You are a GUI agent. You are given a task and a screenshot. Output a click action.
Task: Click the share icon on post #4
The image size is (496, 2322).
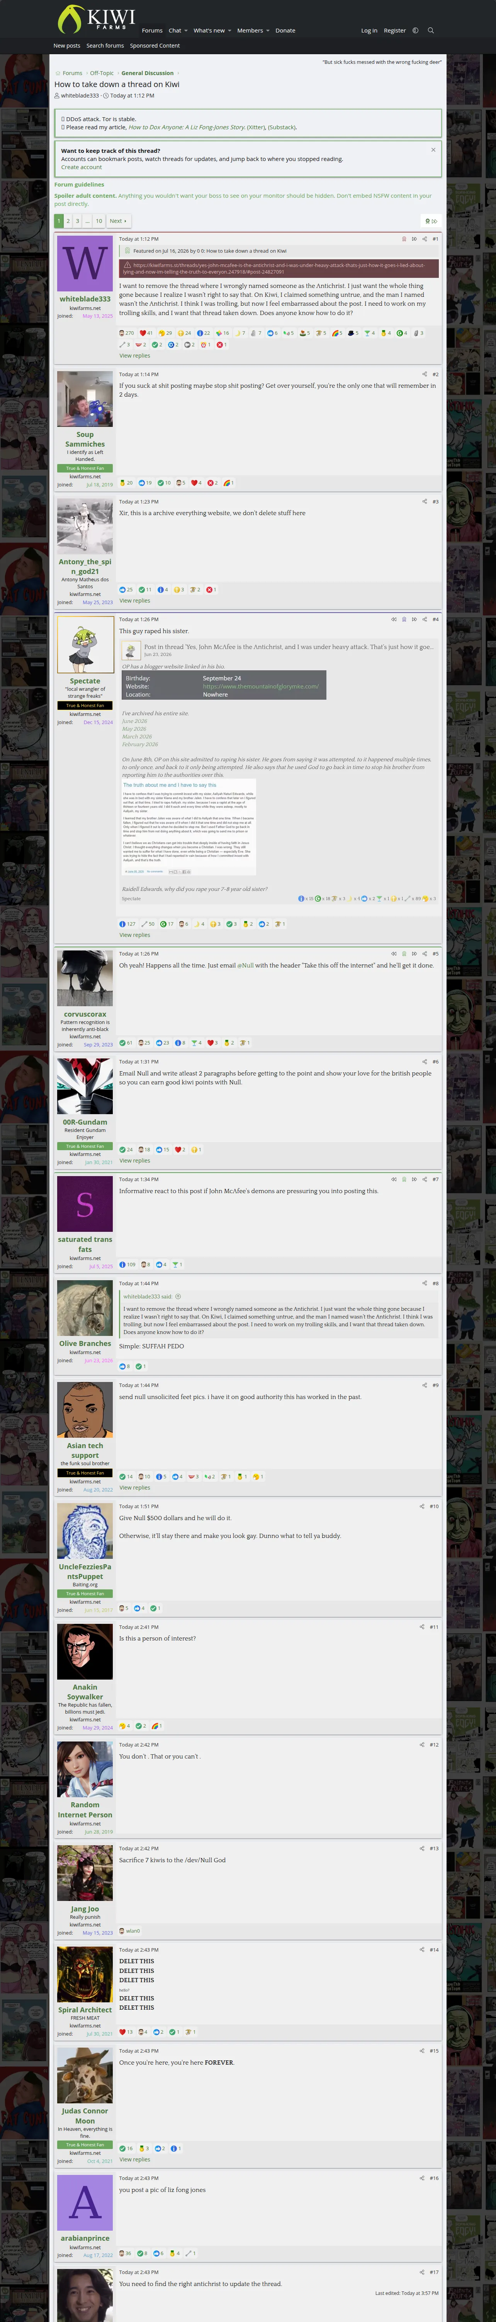click(x=424, y=619)
